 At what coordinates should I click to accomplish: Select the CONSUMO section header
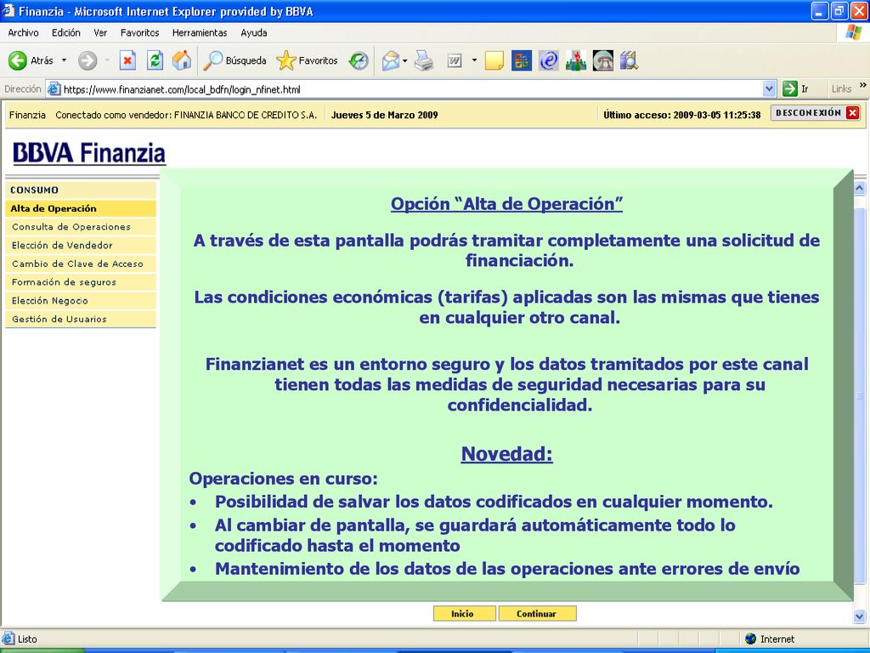click(81, 190)
